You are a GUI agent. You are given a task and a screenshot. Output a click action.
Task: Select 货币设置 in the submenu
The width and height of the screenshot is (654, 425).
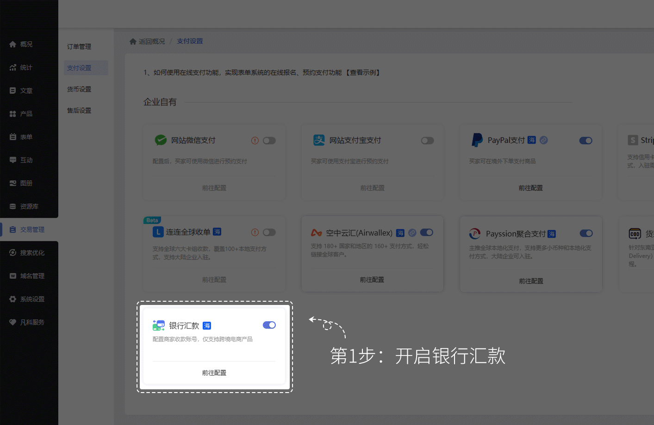tap(79, 89)
